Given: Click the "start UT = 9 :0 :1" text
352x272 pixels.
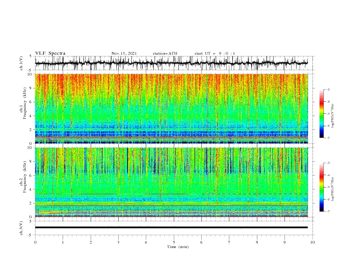Looking at the screenshot, I should coord(215,53).
